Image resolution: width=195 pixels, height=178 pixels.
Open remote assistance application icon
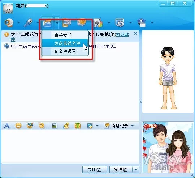coord(120,23)
